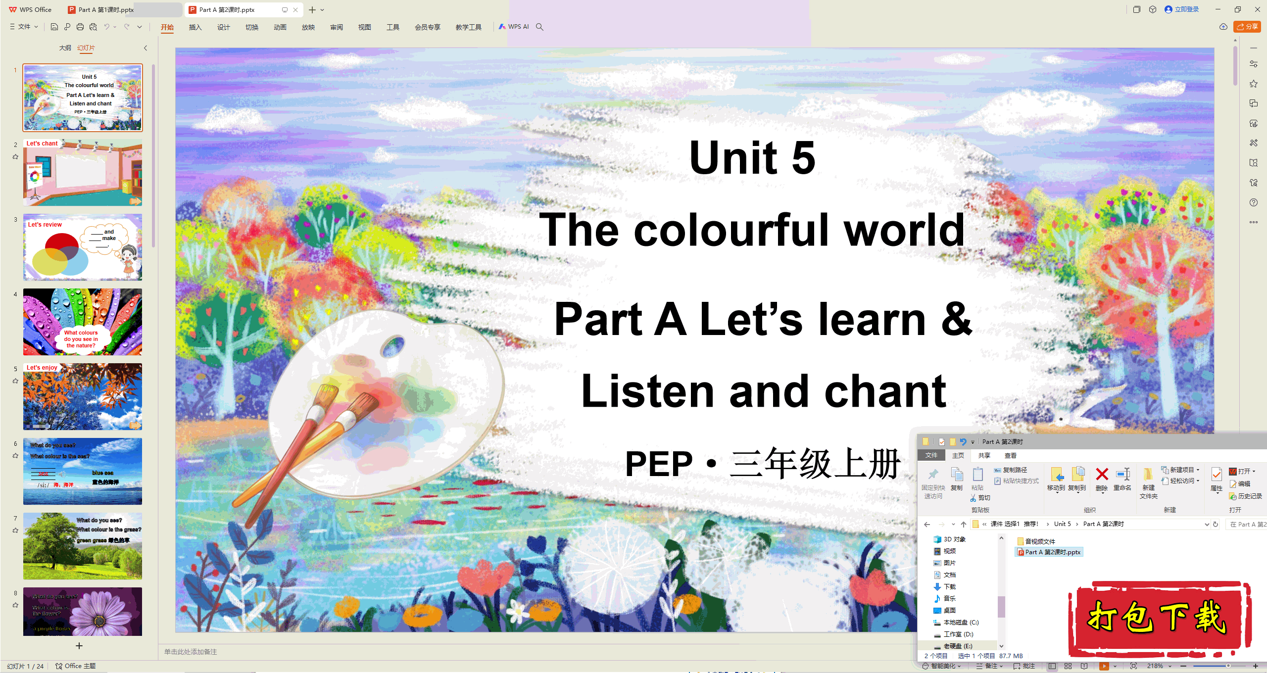The image size is (1267, 673).
Task: Open slideshow options dropdown beside play button
Action: [x=1115, y=666]
